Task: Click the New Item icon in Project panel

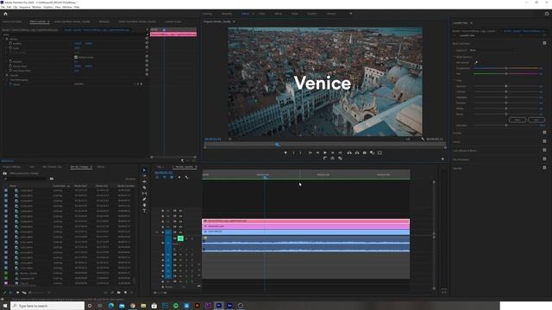Action: coord(125,293)
